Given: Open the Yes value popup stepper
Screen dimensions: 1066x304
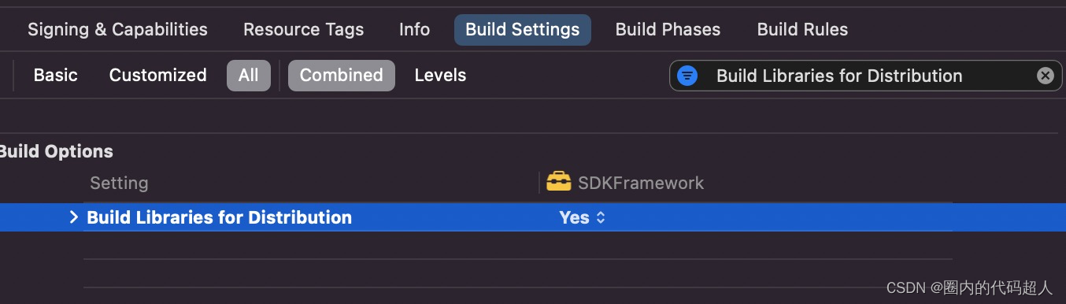Looking at the screenshot, I should [x=601, y=217].
